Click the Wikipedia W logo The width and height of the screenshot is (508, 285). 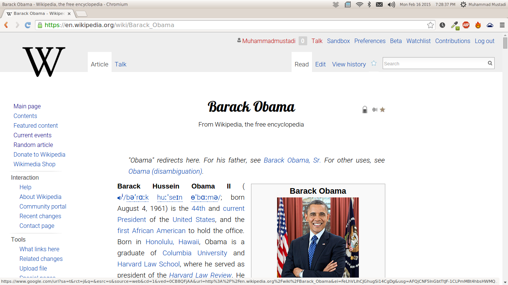44,62
